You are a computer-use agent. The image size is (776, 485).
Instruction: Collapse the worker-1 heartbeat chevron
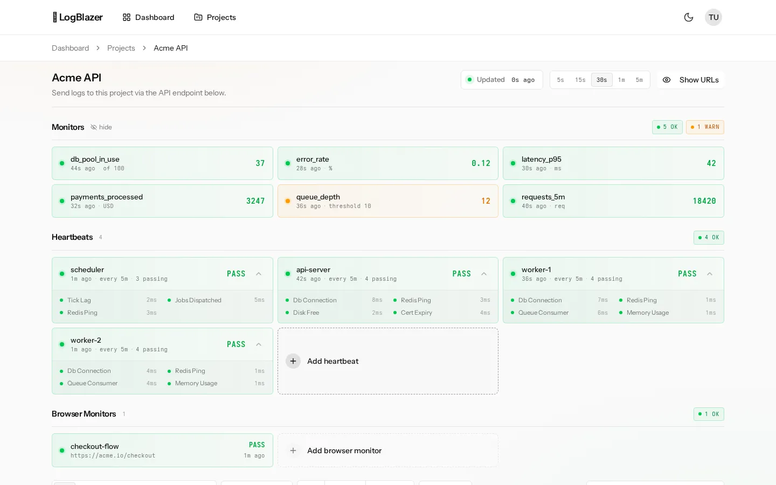tap(710, 274)
